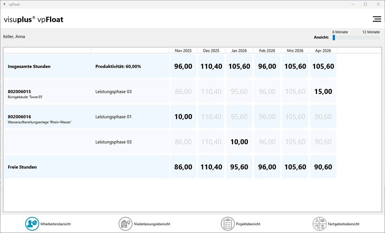
Task: Click 10,00 in last Leistungsphase 03 Jan 2026
Action: tap(239, 142)
